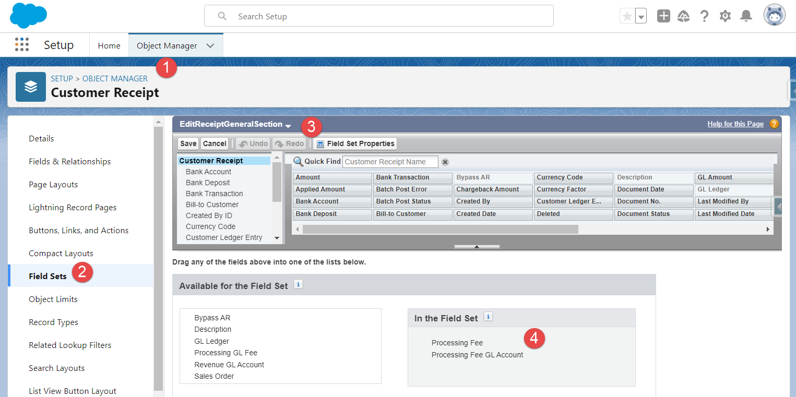
Task: Select Customer Receipt in the object list
Action: [x=224, y=161]
